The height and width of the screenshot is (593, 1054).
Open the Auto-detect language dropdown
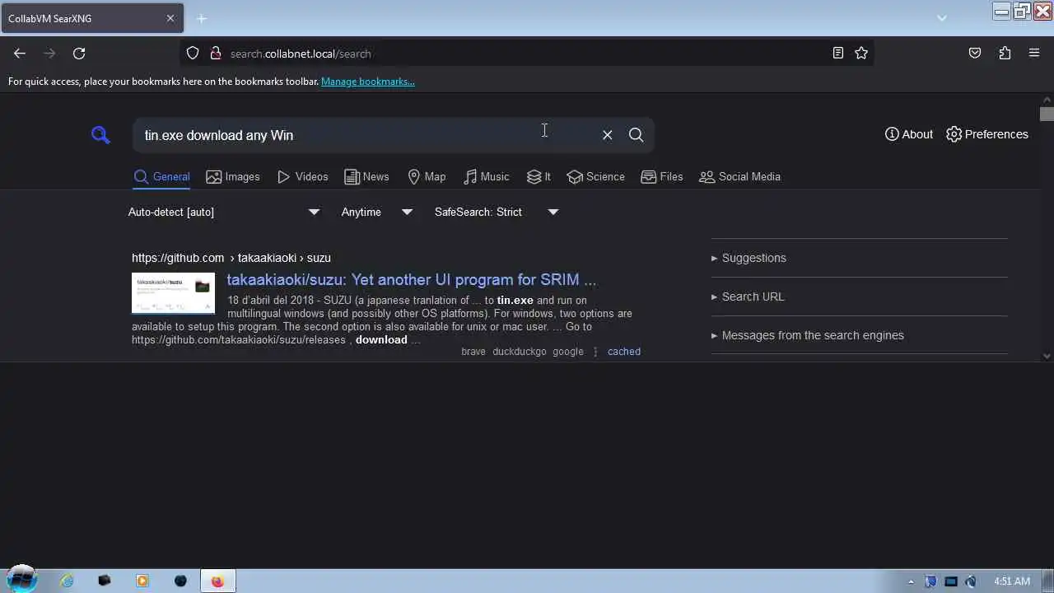(x=224, y=212)
